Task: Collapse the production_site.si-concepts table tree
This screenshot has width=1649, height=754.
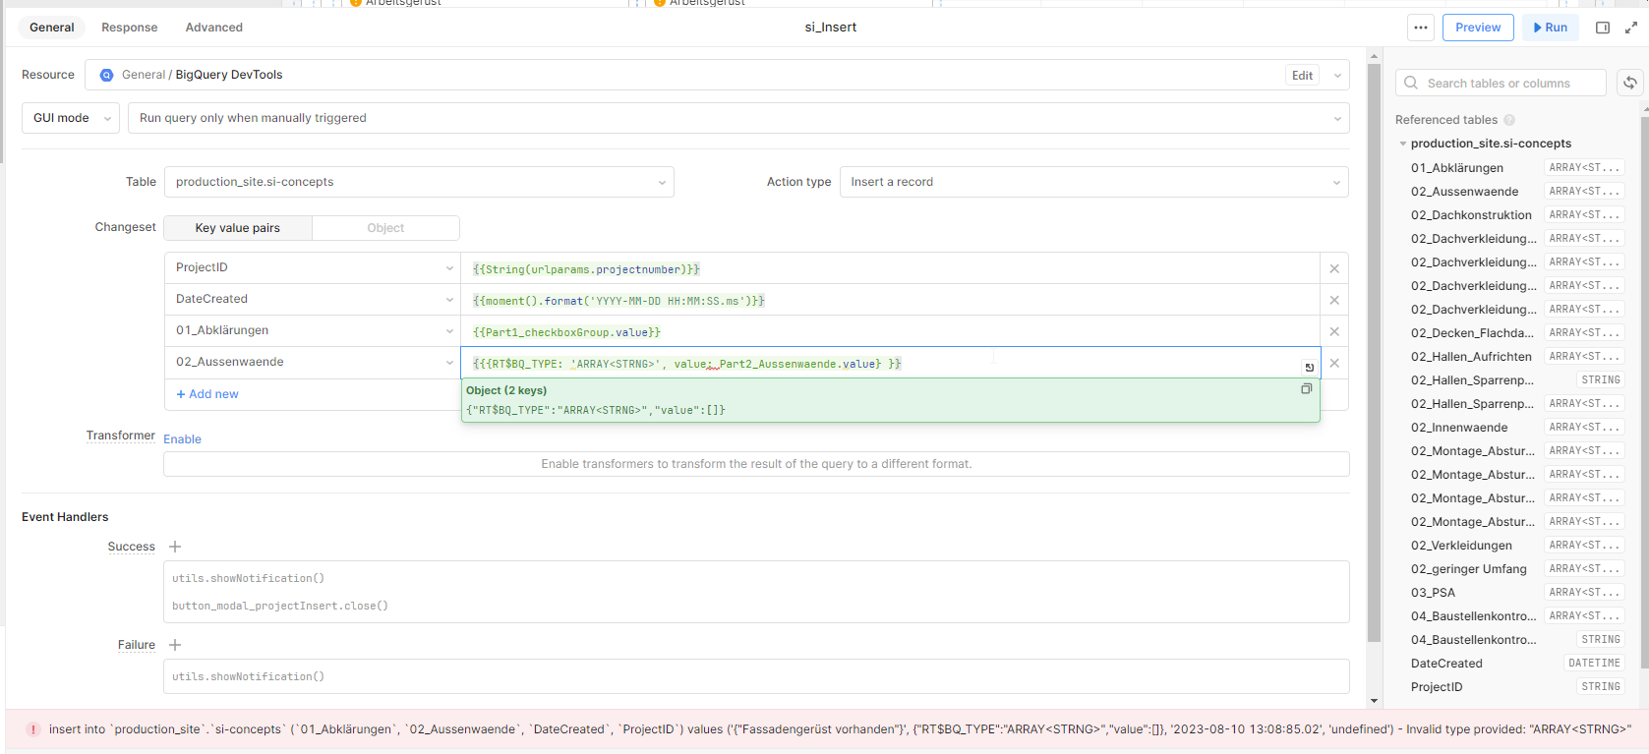Action: tap(1403, 144)
